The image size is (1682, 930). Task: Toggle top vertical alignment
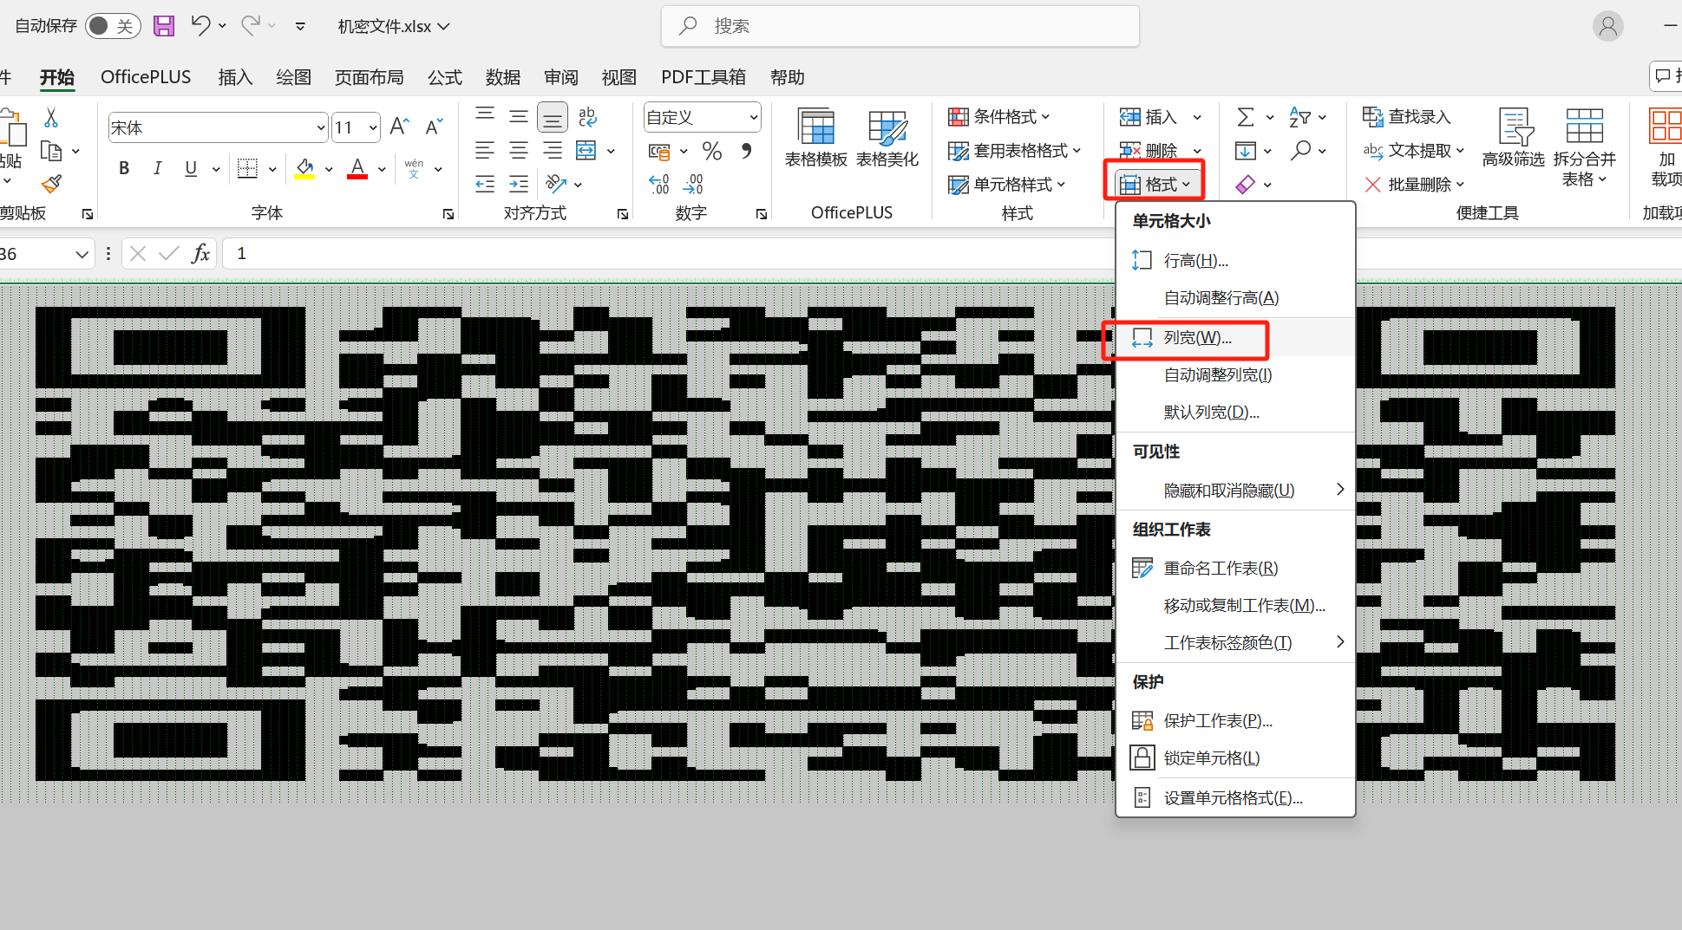pyautogui.click(x=485, y=115)
